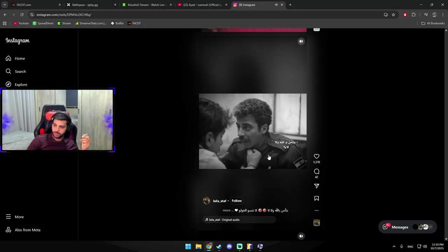Show hidden system tray icons

pyautogui.click(x=394, y=246)
